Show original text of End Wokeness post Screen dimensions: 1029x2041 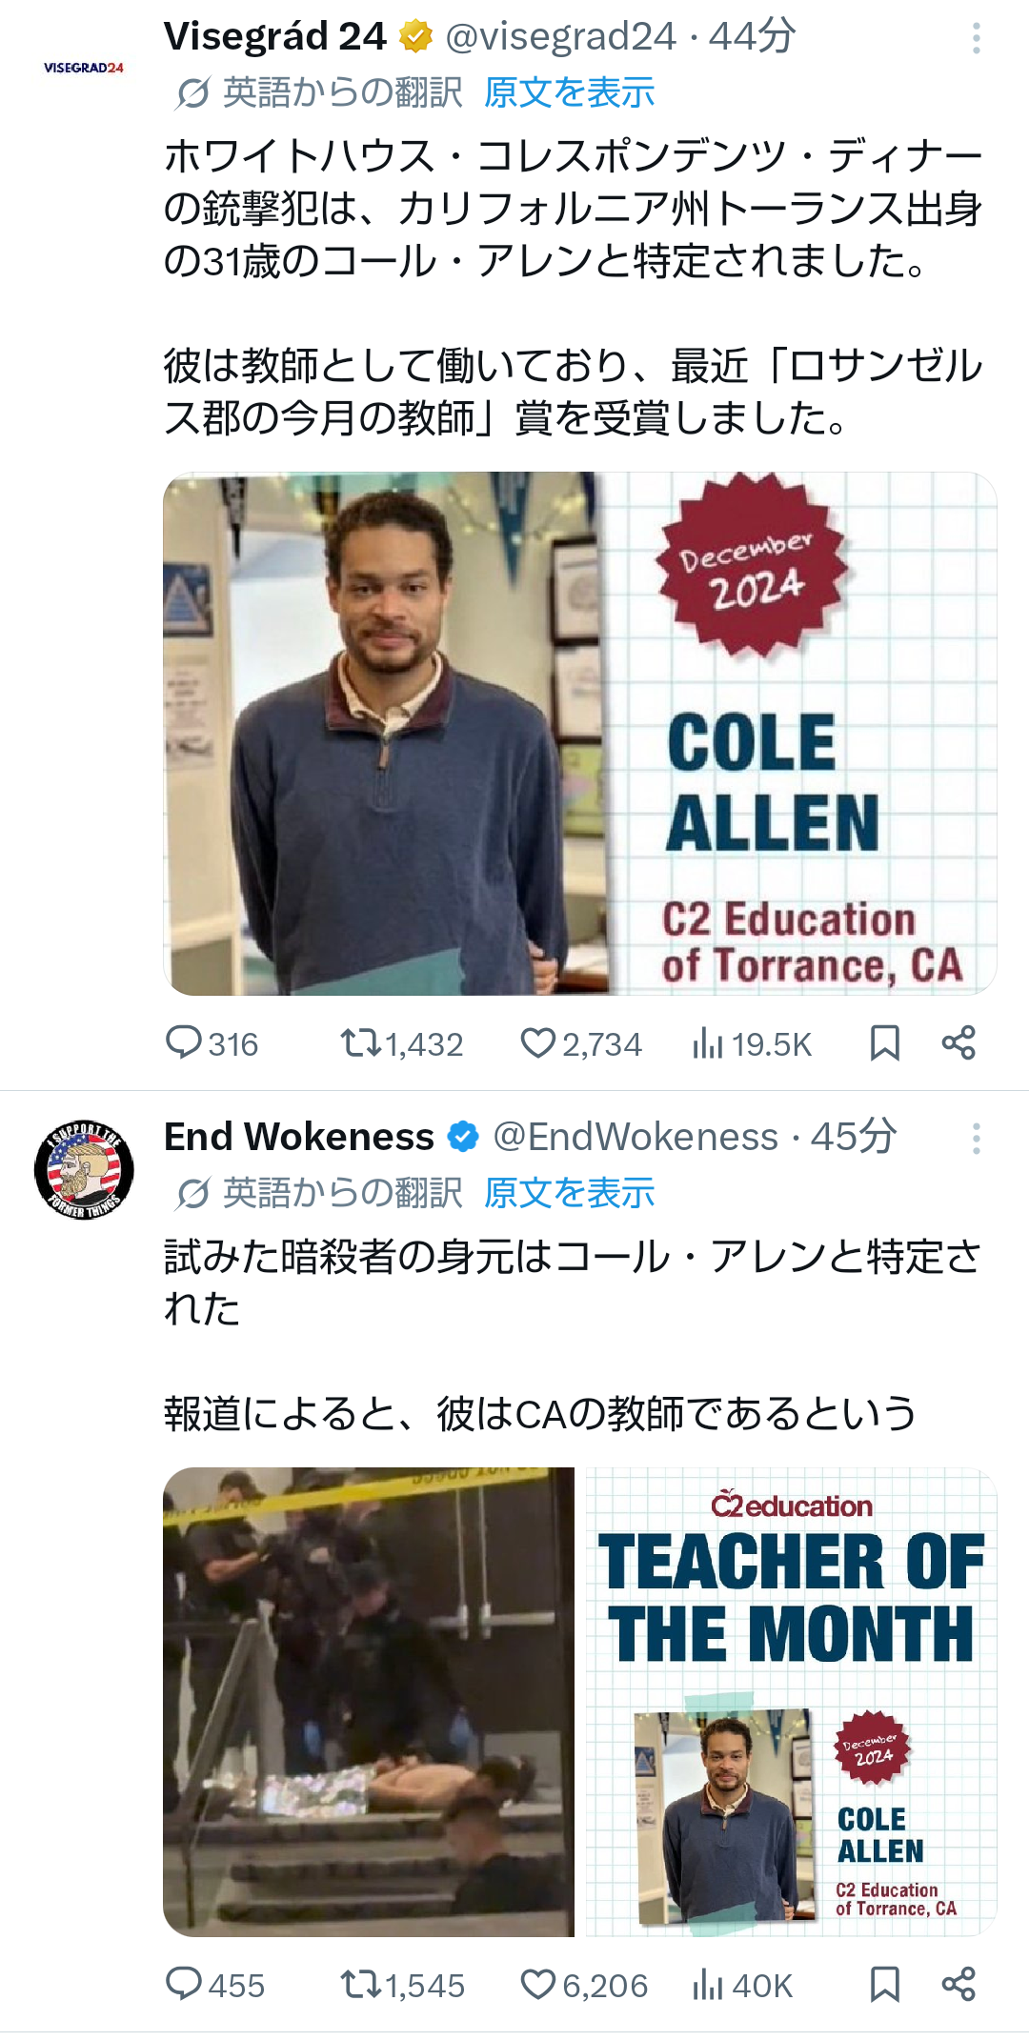[x=569, y=1192]
